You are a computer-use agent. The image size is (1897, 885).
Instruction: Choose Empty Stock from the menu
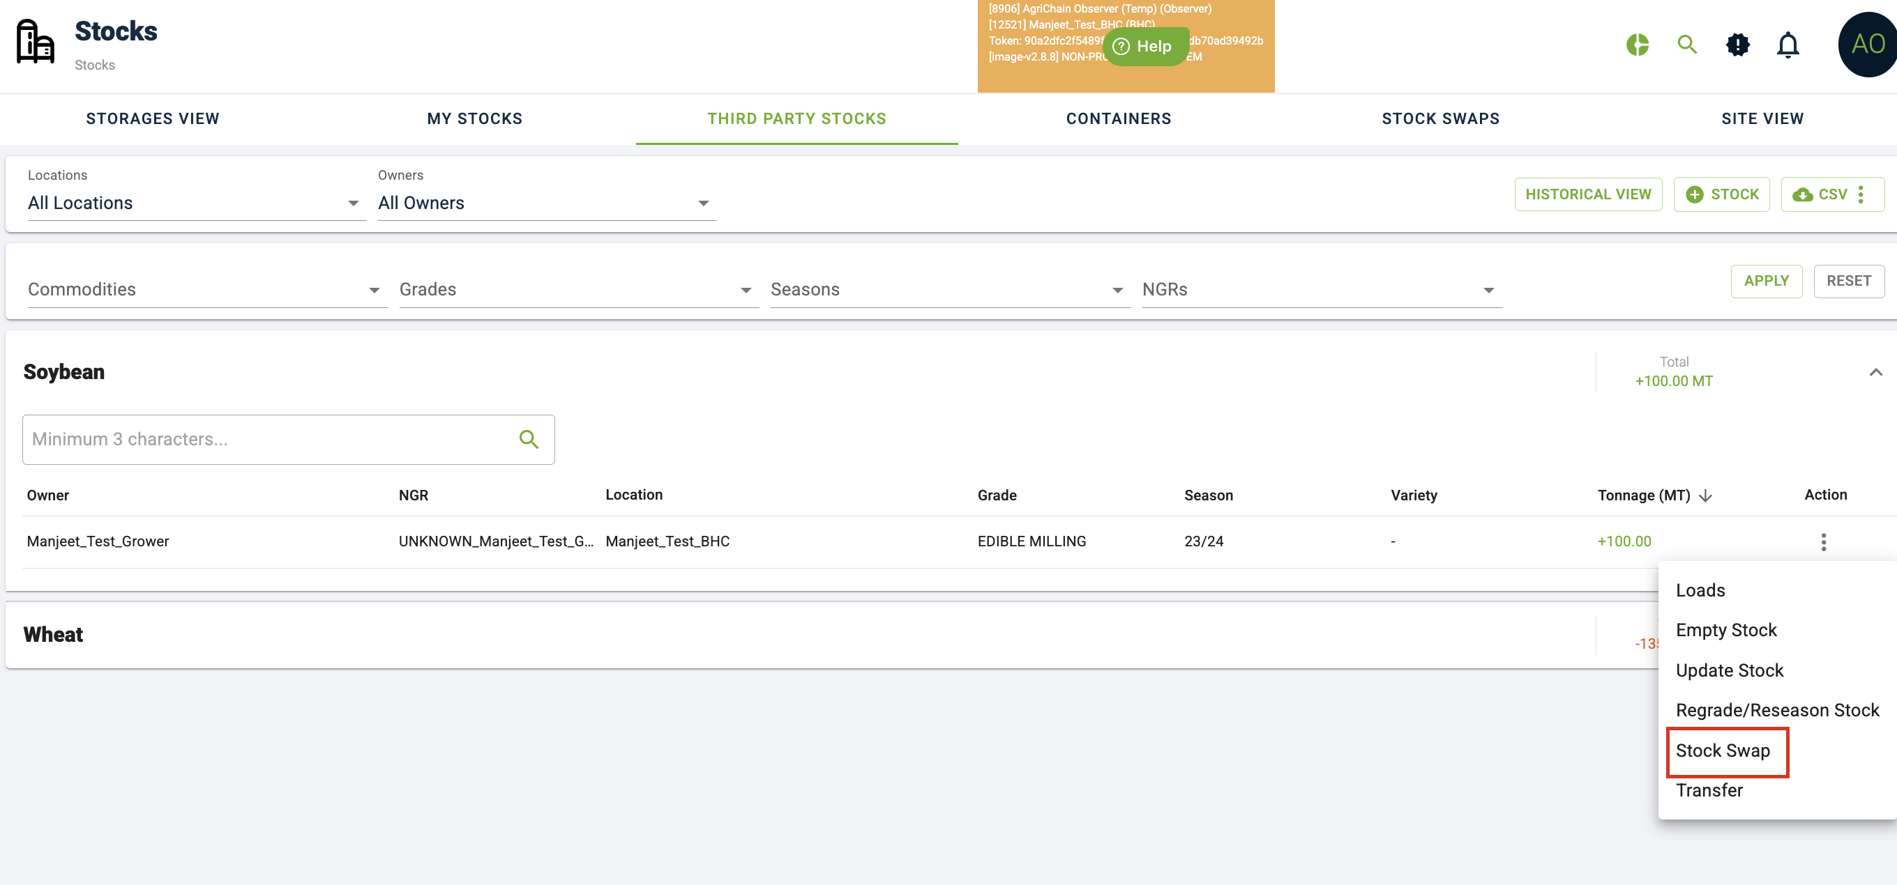(x=1777, y=630)
